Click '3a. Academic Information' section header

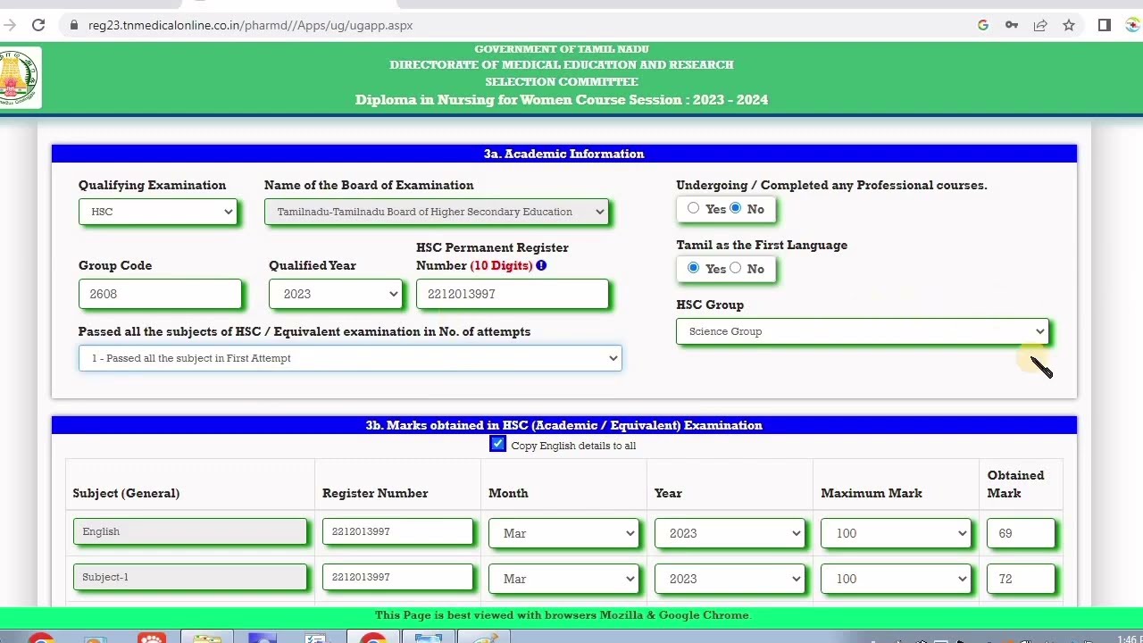[x=563, y=154]
